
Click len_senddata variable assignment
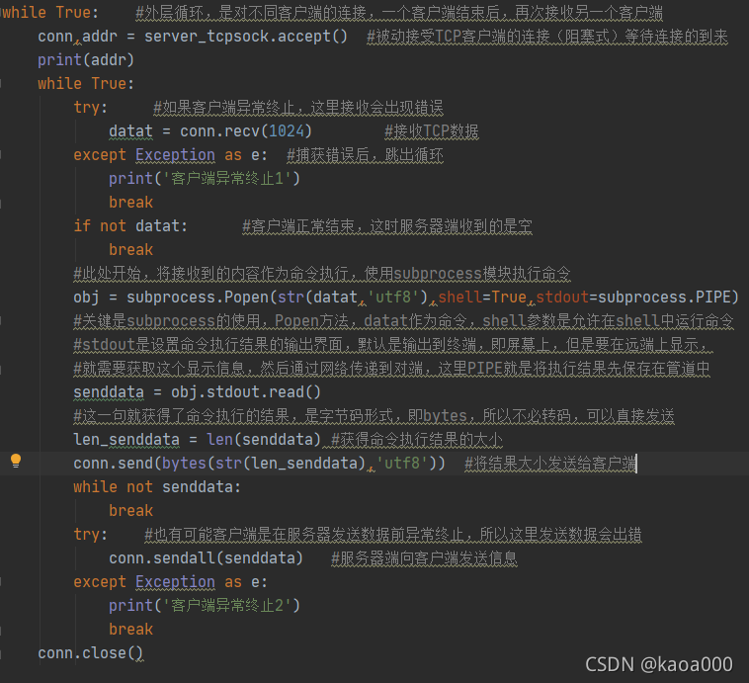pos(126,440)
